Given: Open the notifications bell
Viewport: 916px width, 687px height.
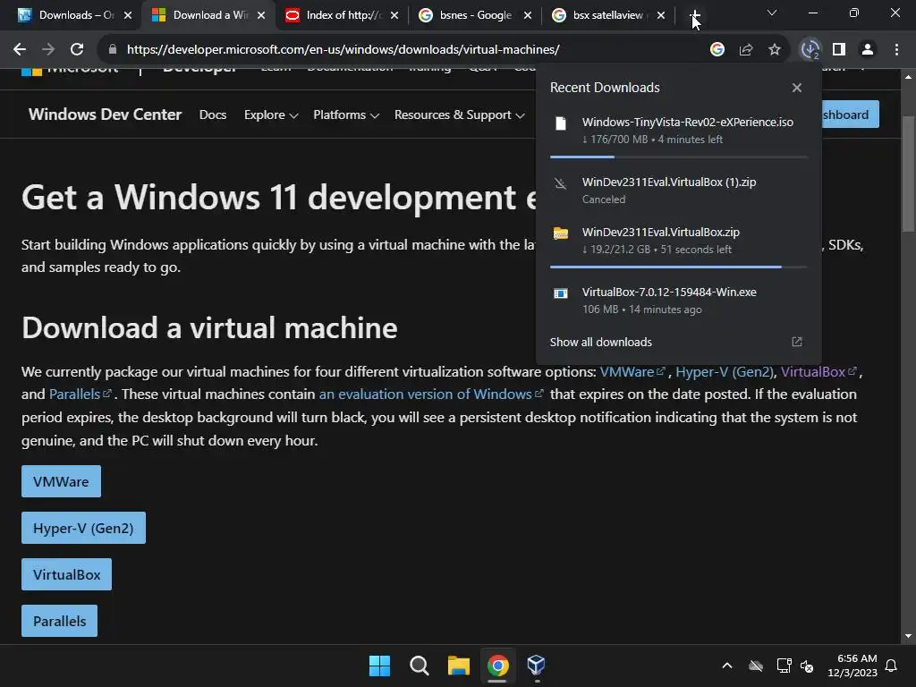Looking at the screenshot, I should (892, 666).
